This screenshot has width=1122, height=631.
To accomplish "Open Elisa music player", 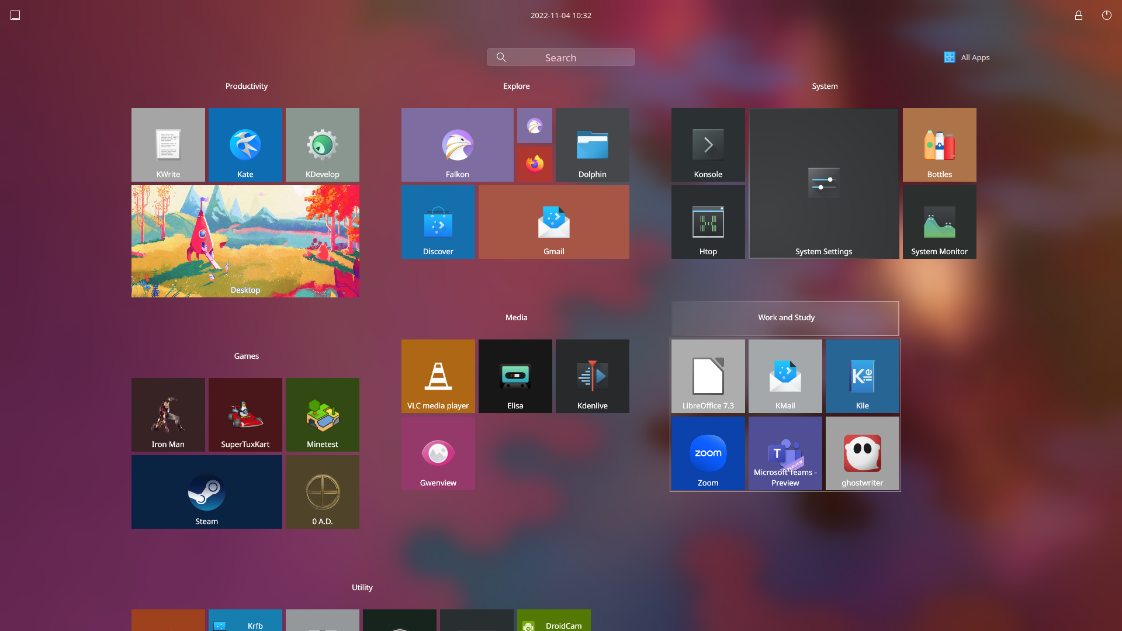I will 515,376.
